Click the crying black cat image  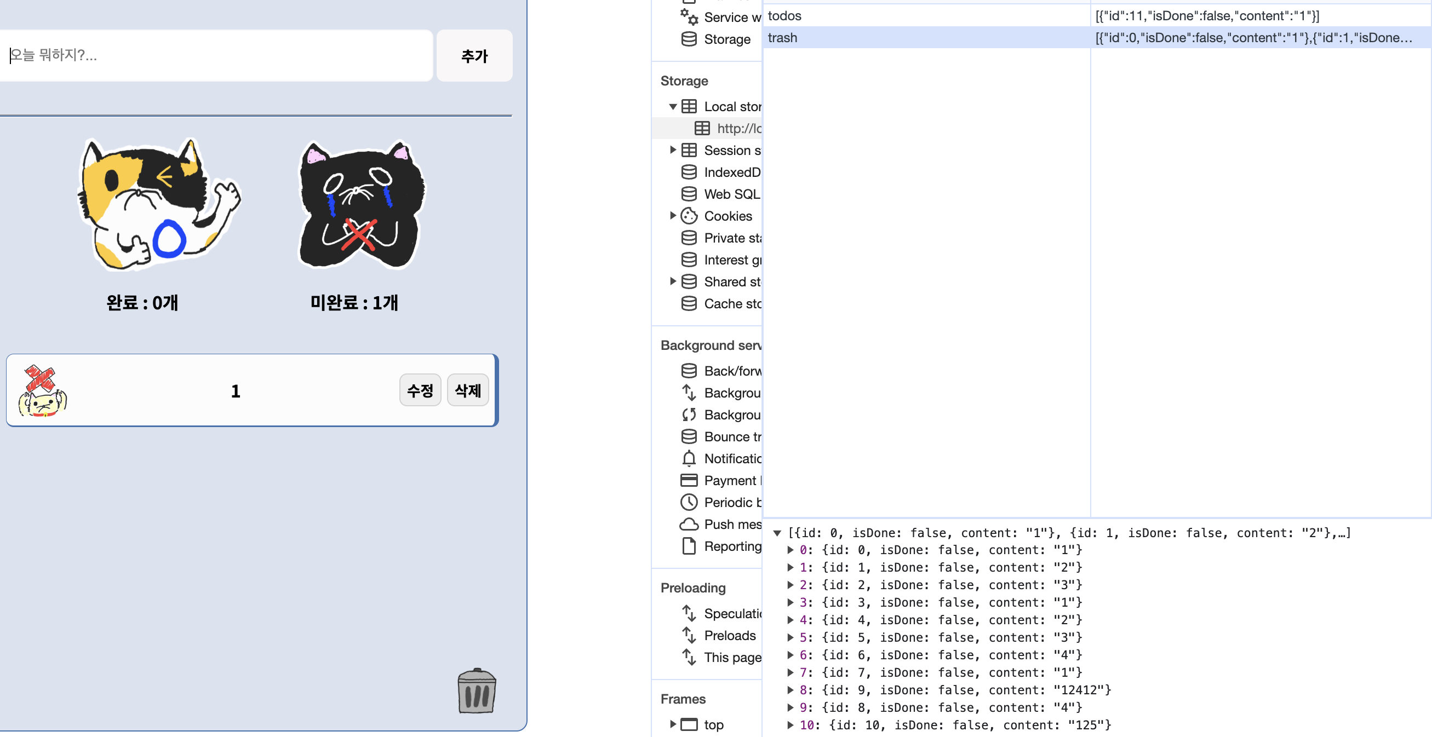pos(362,204)
